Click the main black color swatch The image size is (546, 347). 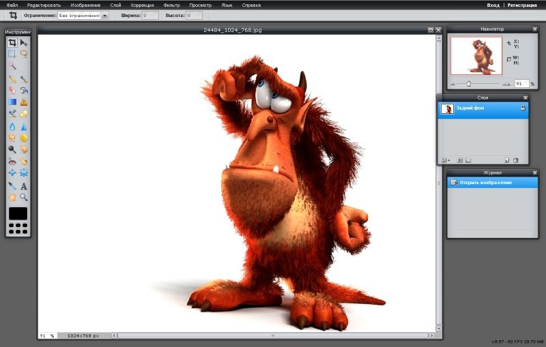coord(18,213)
